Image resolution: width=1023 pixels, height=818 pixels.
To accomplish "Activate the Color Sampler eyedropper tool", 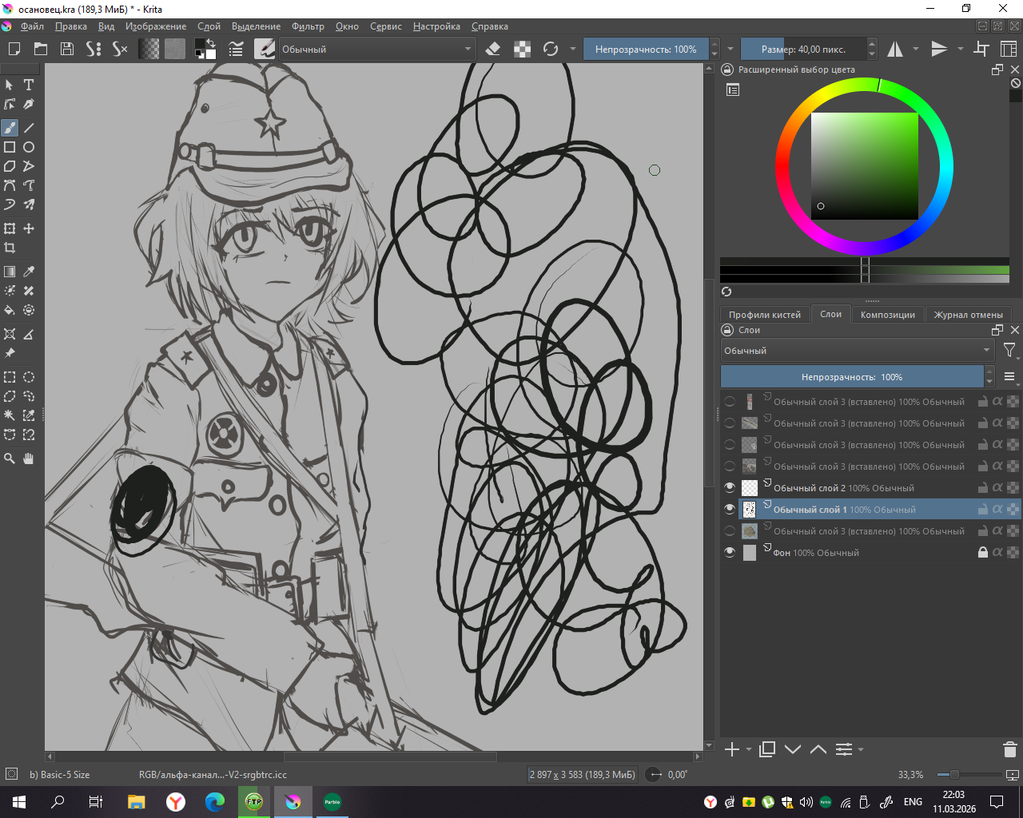I will point(29,272).
